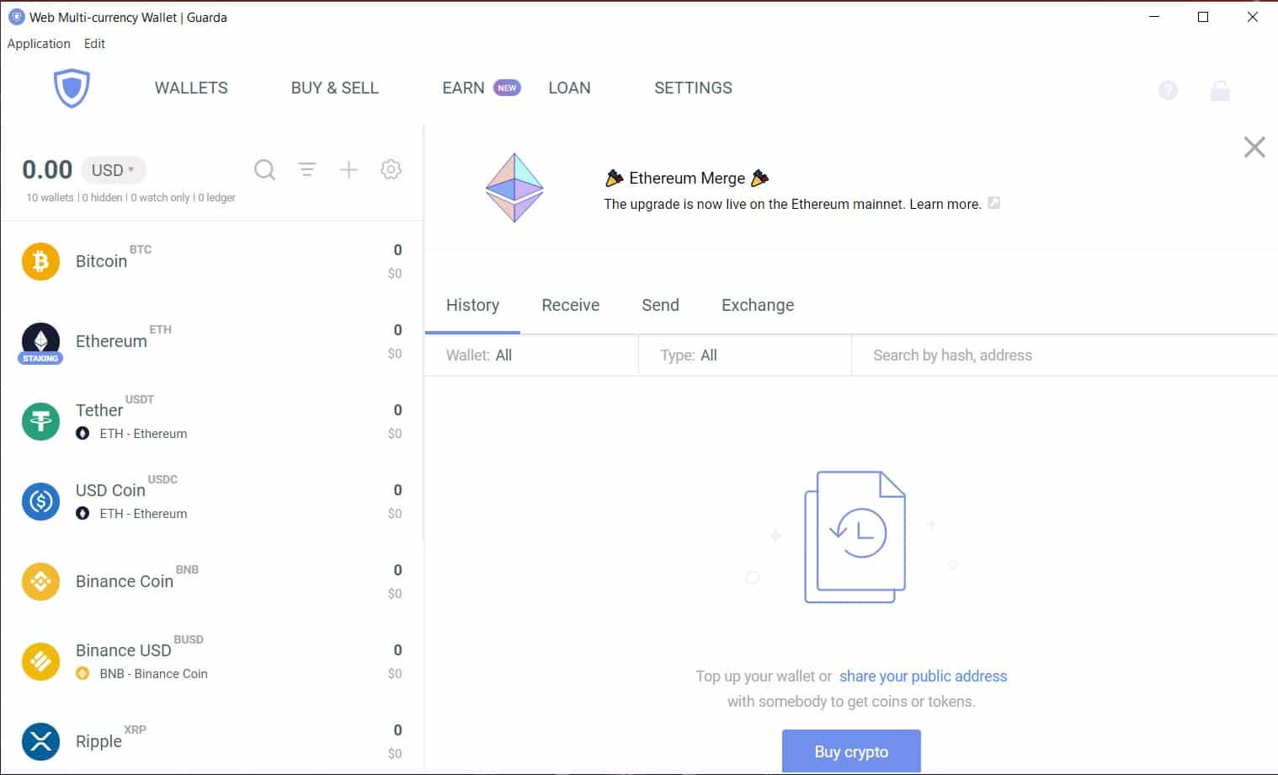Select the Tether wallet name
The height and width of the screenshot is (775, 1278).
pos(99,410)
